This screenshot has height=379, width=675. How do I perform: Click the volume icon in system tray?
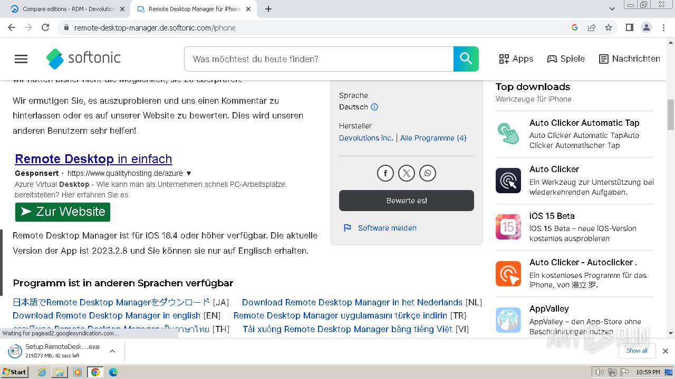600,372
